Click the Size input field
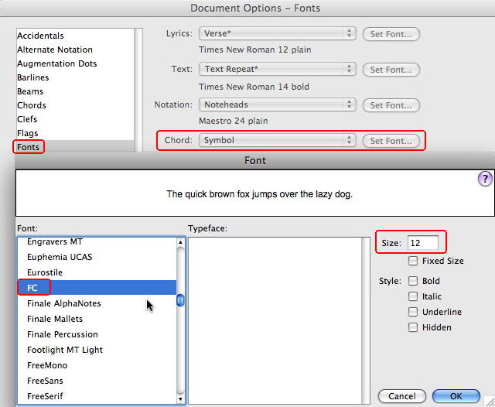This screenshot has width=495, height=407. [423, 243]
